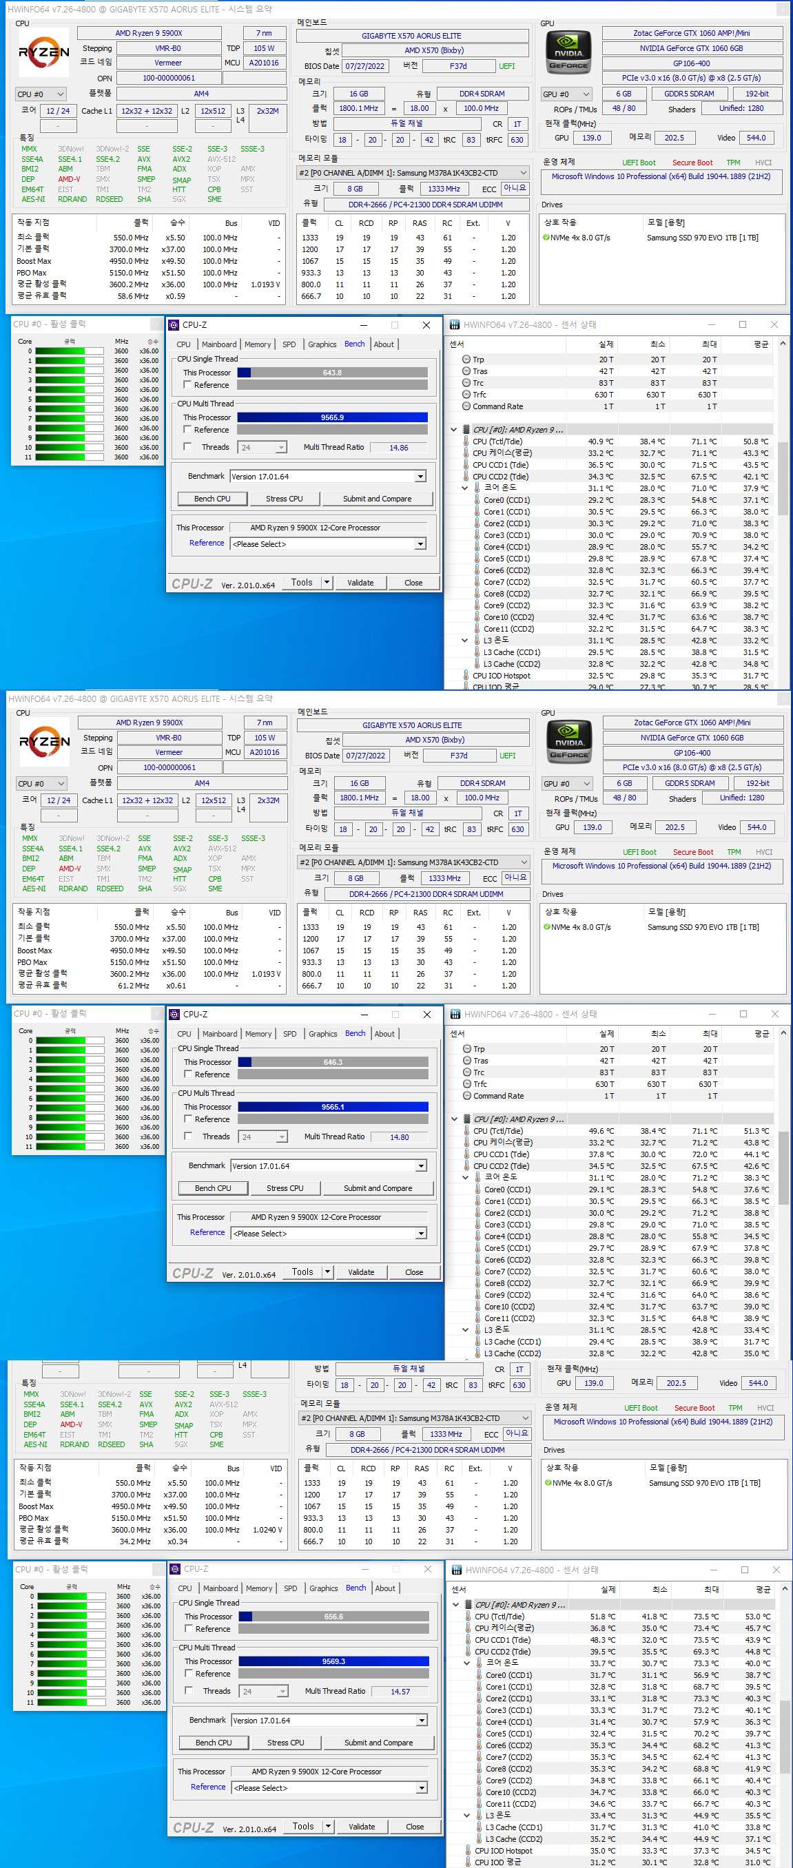Viewport: 793px width, 1868px height.
Task: Collapse the L3 온도 group in the Tctl 51.8 °C sensor window
Action: tap(467, 1816)
